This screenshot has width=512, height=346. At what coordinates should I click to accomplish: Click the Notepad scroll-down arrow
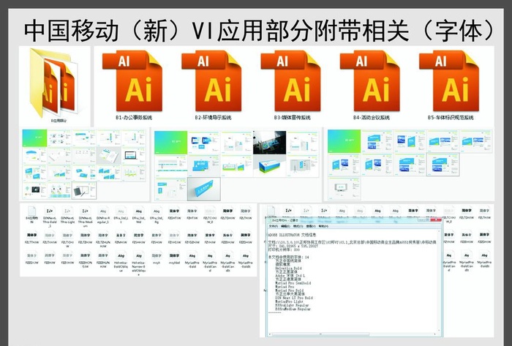(439, 331)
